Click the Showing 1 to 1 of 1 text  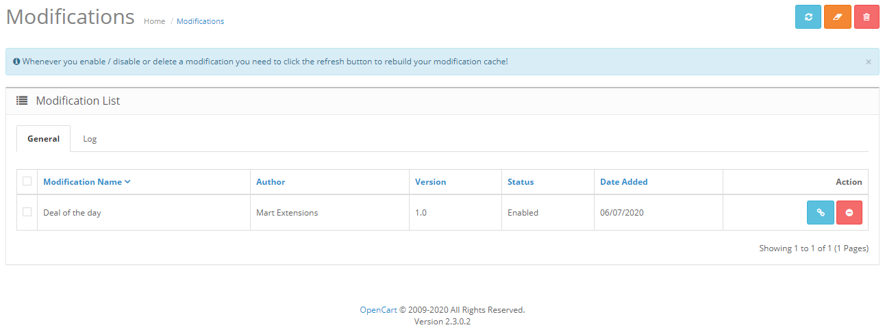[814, 248]
